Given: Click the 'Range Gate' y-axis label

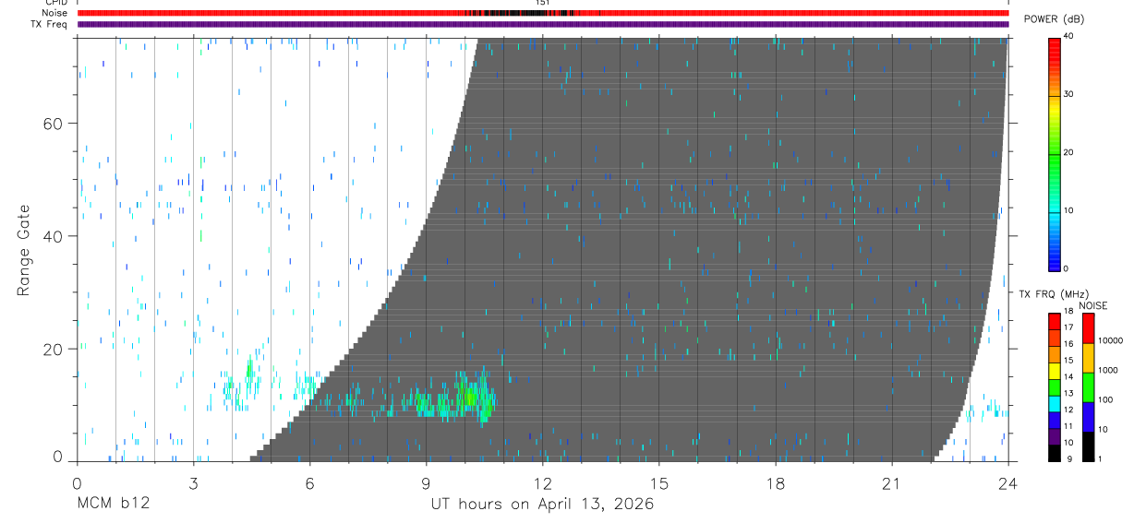Looking at the screenshot, I should (22, 251).
